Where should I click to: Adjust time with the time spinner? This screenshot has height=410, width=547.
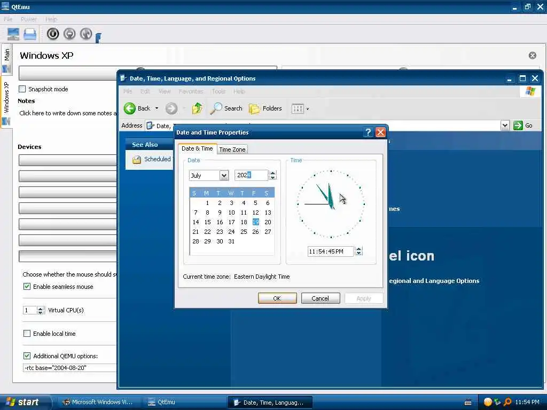[x=358, y=251]
